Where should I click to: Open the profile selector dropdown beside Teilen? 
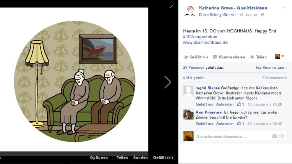280,57
